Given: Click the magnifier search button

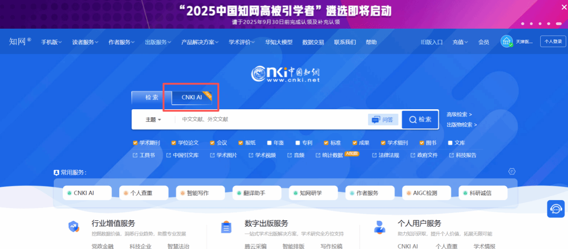Looking at the screenshot, I should (x=420, y=120).
